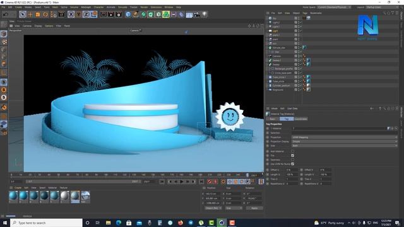This screenshot has width=404, height=227.
Task: Switch to the Tag tab in Attributes
Action: coord(287,119)
